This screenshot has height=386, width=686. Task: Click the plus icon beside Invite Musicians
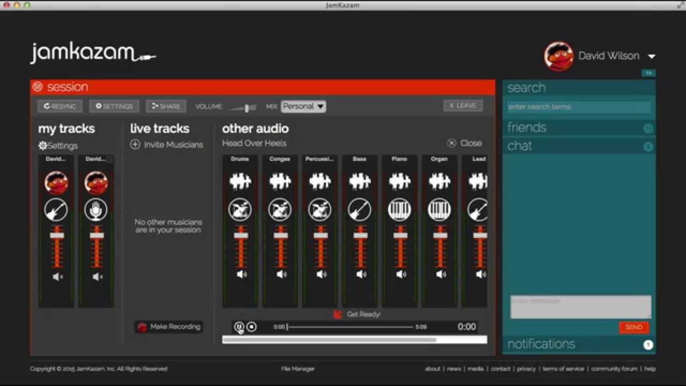pyautogui.click(x=135, y=144)
